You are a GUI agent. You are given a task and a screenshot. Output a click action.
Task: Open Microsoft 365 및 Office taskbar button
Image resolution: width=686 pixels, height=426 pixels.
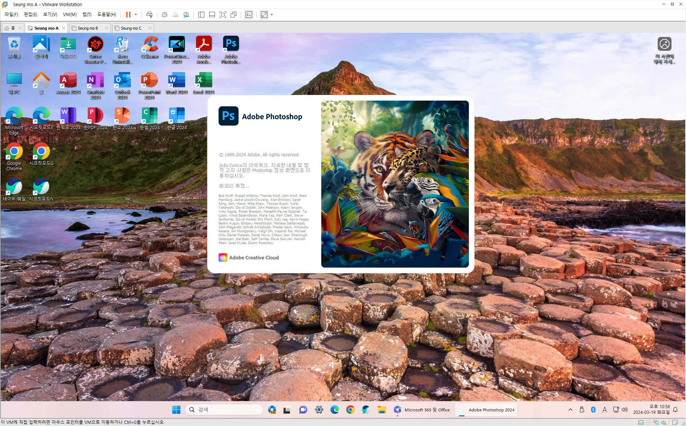(421, 410)
